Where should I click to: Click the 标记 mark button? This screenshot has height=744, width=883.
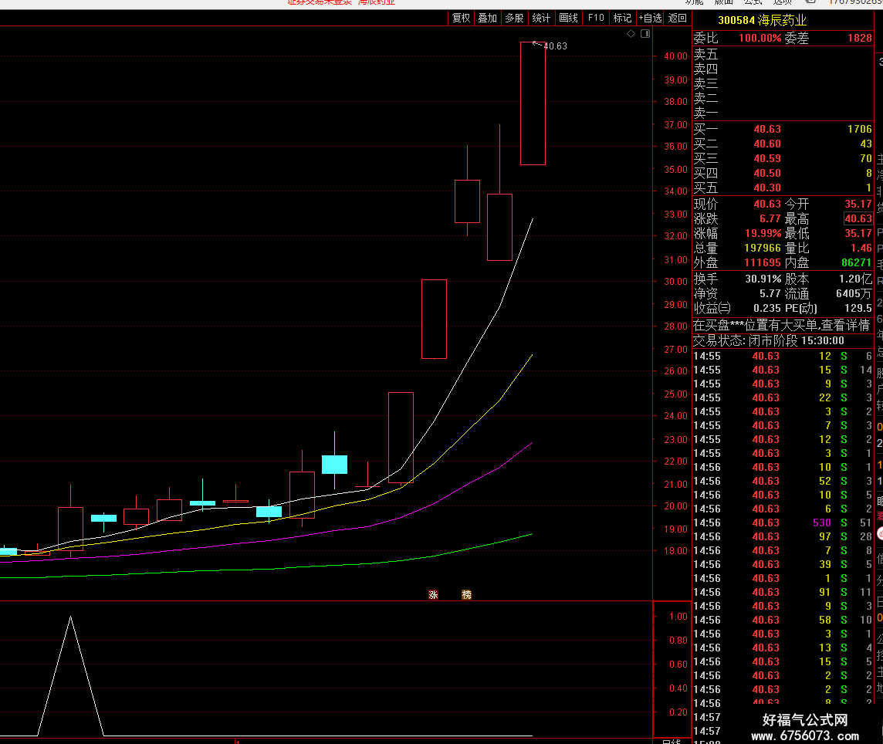pos(622,18)
